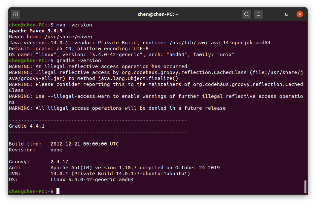Viewport: 316px width, 204px height.
Task: Click the Apache Ant version line
Action: tap(135, 168)
